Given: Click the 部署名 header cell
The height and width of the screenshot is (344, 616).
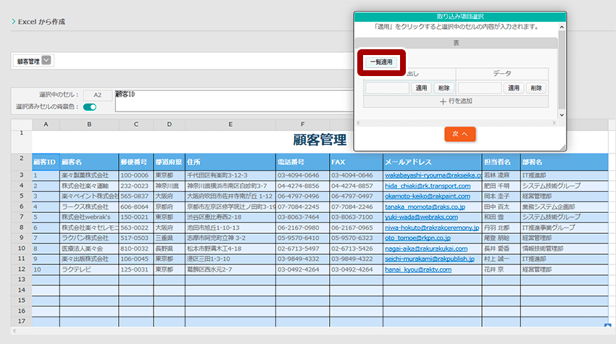Looking at the screenshot, I should click(x=565, y=161).
